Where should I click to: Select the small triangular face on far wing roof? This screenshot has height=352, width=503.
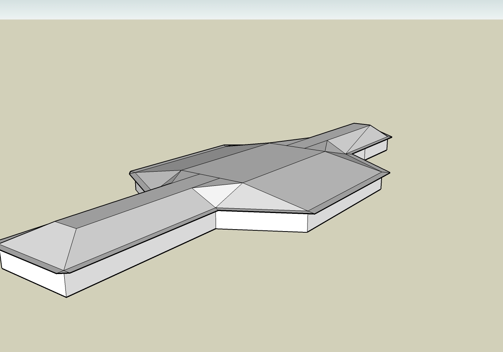pos(334,148)
